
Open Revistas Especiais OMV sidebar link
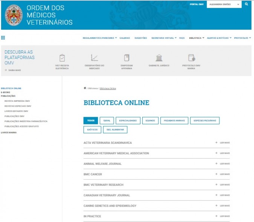pos(18,106)
